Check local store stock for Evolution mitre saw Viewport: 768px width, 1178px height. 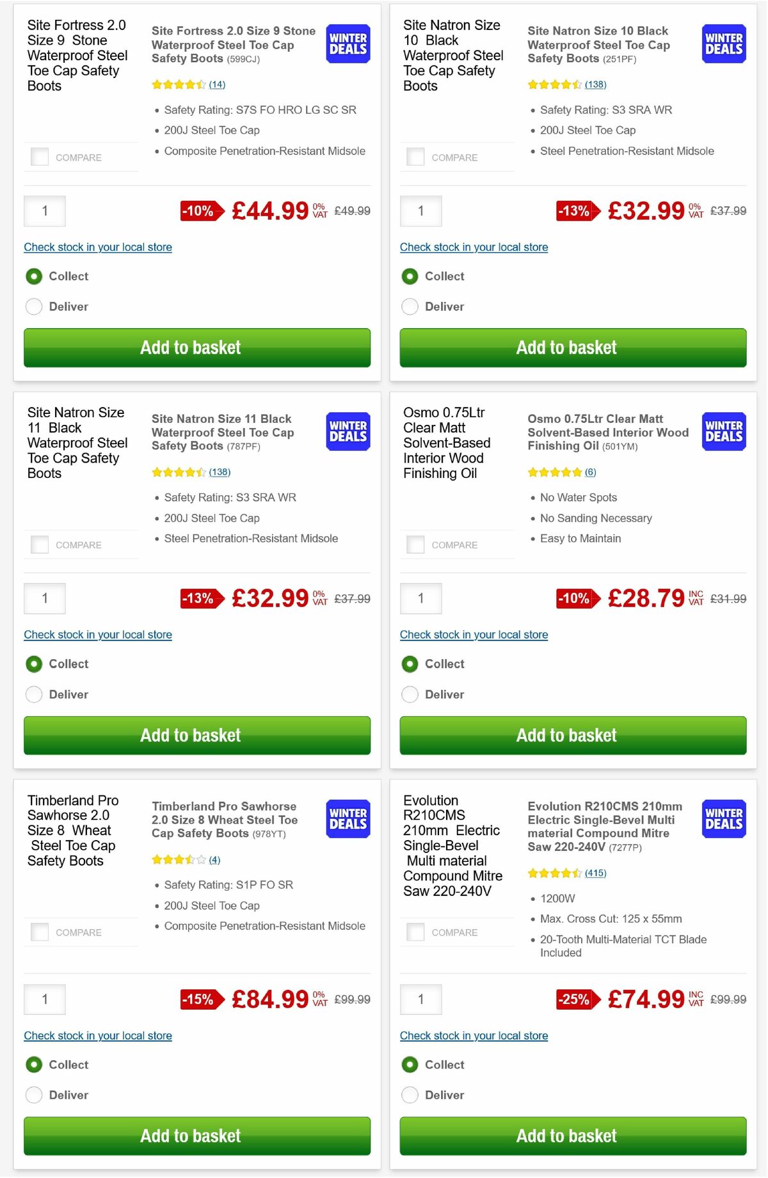coord(474,1035)
